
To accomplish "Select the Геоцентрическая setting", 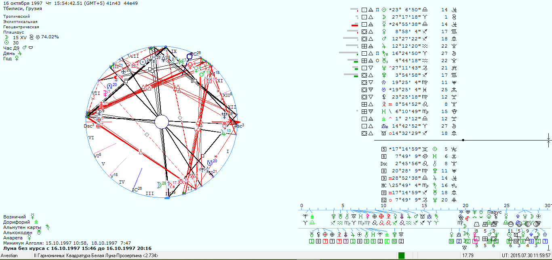I will pyautogui.click(x=21, y=27).
